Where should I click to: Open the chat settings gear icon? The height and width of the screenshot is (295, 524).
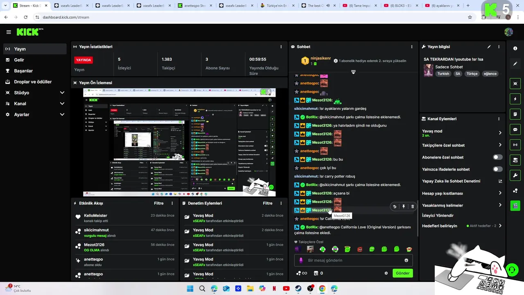(386, 273)
